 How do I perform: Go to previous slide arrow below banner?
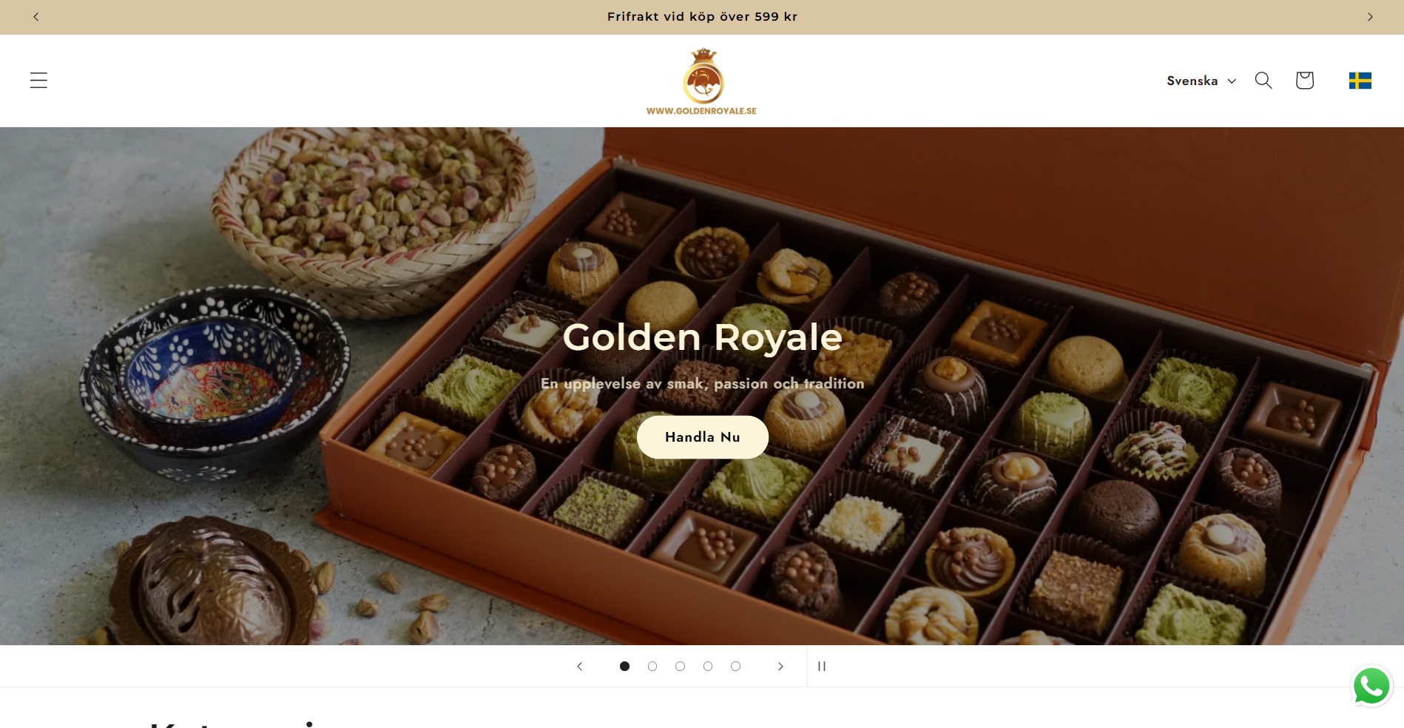pos(580,666)
